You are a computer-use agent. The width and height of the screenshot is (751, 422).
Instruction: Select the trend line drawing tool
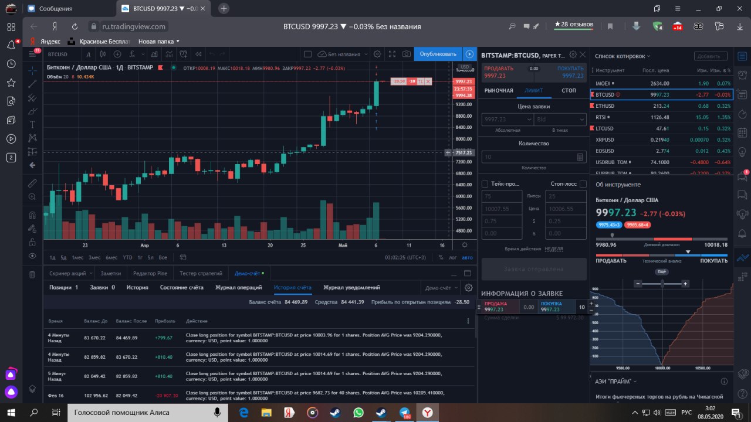(x=32, y=84)
